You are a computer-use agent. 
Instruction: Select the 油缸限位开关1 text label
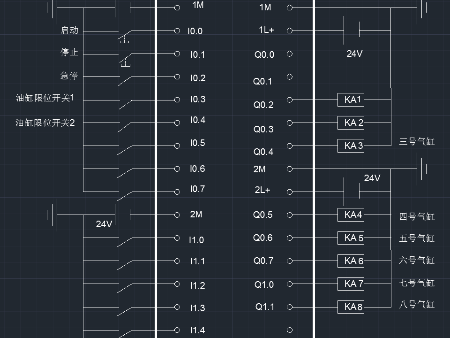click(45, 98)
